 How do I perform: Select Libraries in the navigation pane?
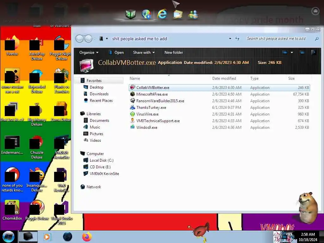pyautogui.click(x=93, y=114)
